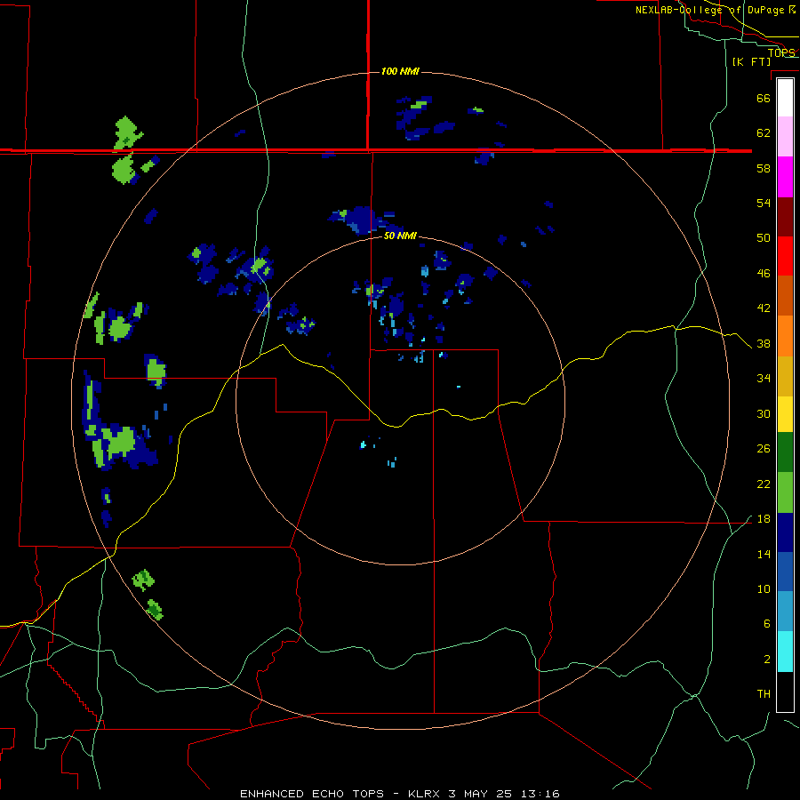Select the dark green legend swatch

785,452
